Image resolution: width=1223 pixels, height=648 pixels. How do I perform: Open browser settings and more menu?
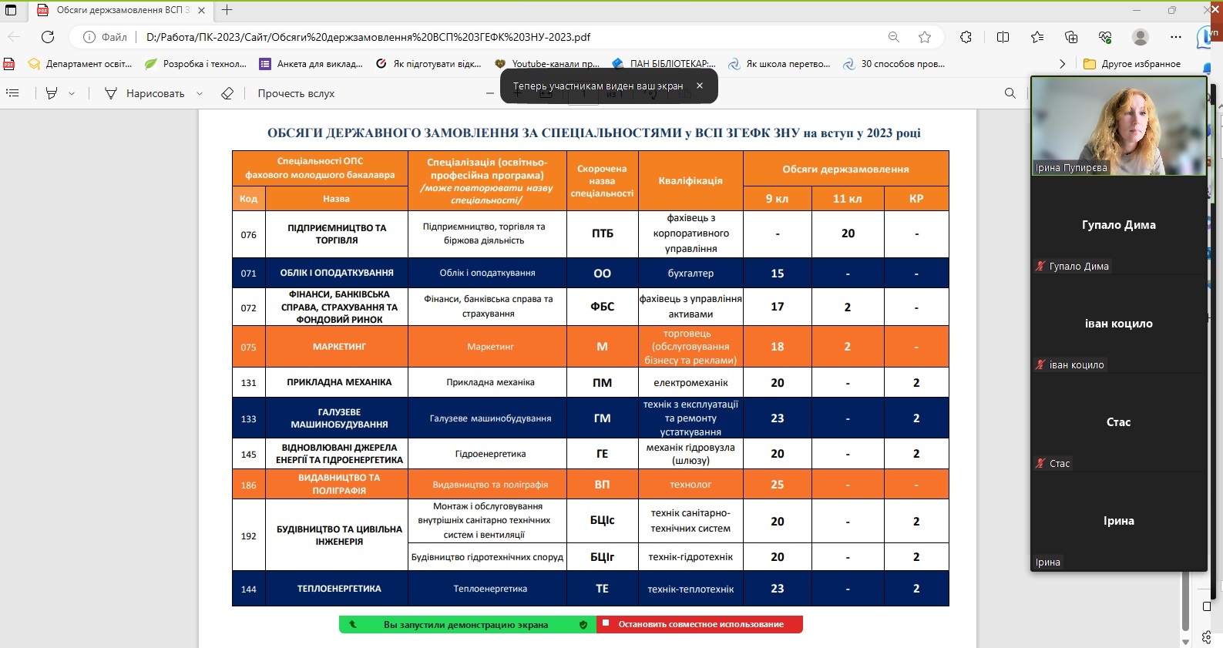click(1175, 37)
